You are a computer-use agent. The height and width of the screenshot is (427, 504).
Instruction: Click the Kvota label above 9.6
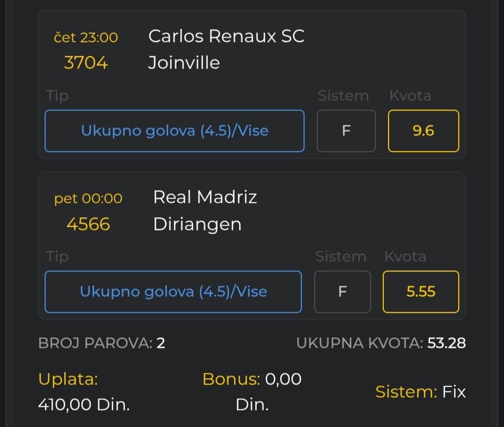[x=410, y=96]
